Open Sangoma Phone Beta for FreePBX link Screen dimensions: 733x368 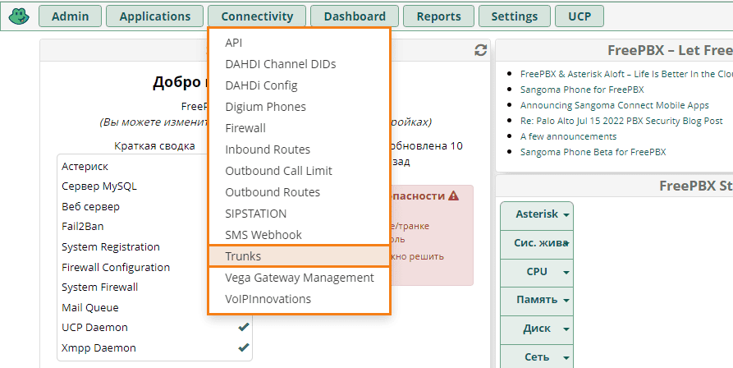593,152
